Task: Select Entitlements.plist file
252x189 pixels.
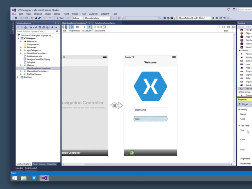Action: click(35, 56)
